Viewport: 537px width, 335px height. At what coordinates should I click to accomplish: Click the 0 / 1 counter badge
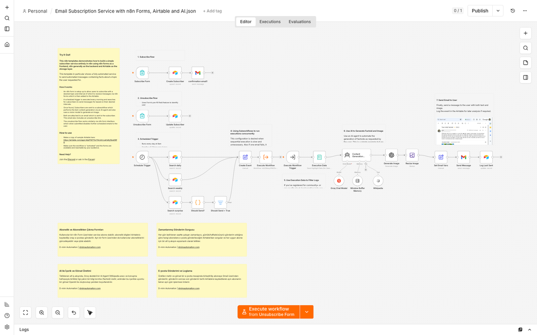pyautogui.click(x=458, y=11)
